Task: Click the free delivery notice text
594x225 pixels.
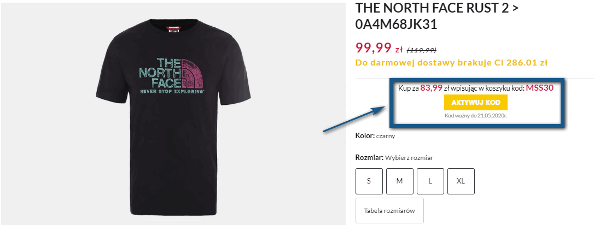Action: click(x=452, y=63)
